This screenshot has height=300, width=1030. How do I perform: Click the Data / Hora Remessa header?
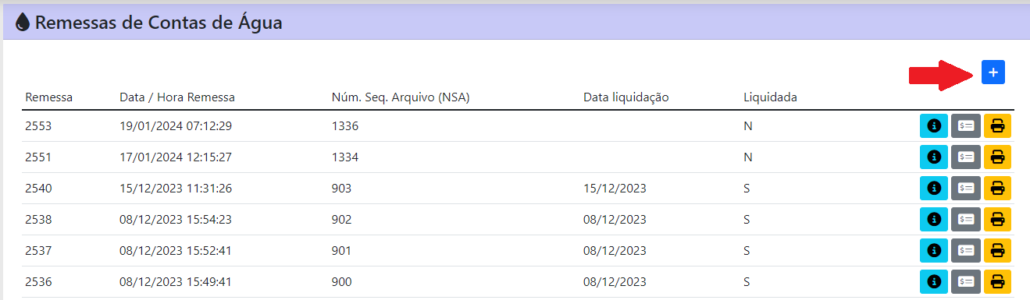point(177,97)
